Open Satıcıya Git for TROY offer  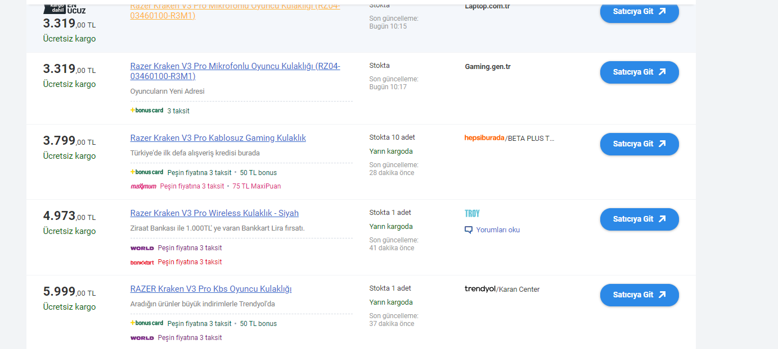[x=639, y=219]
